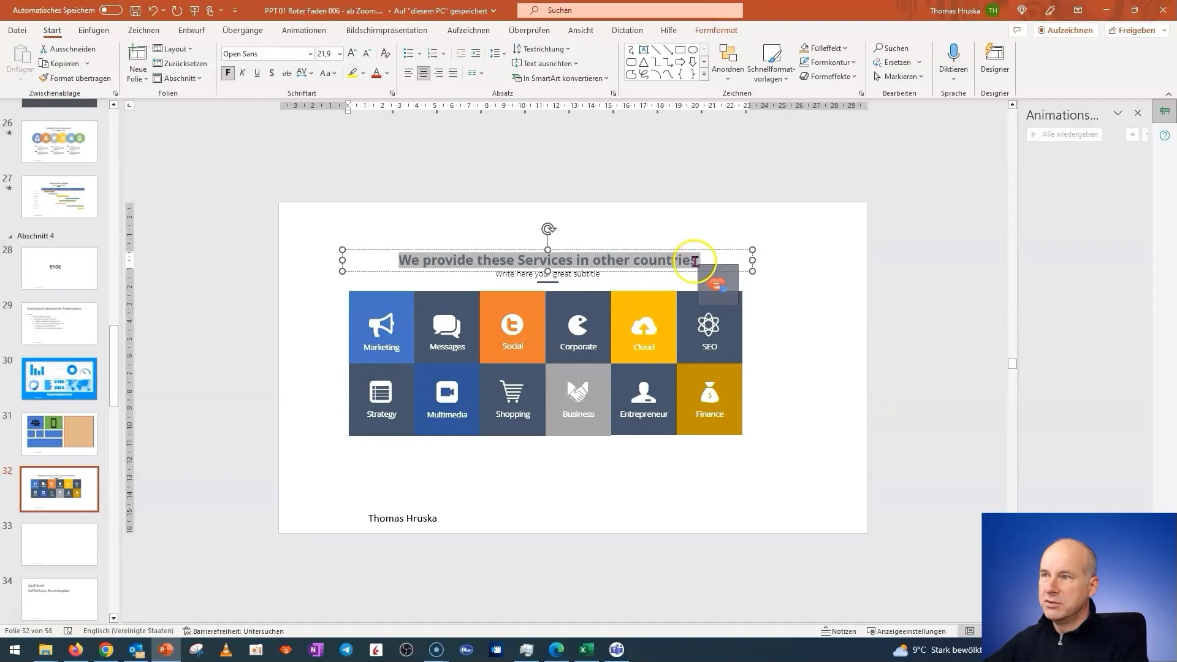1177x662 pixels.
Task: Click the Bold formatting icon
Action: coord(228,73)
